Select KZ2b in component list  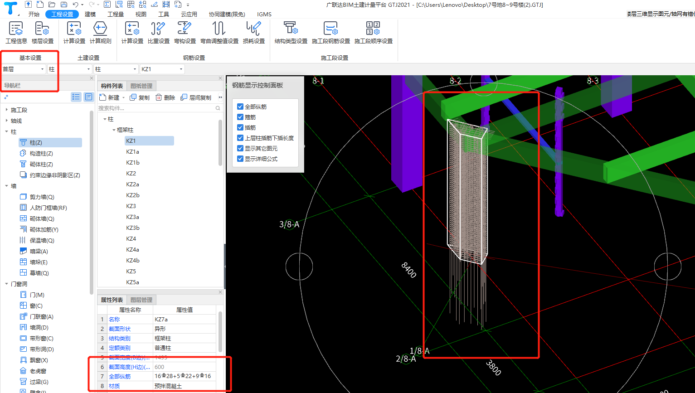click(133, 195)
